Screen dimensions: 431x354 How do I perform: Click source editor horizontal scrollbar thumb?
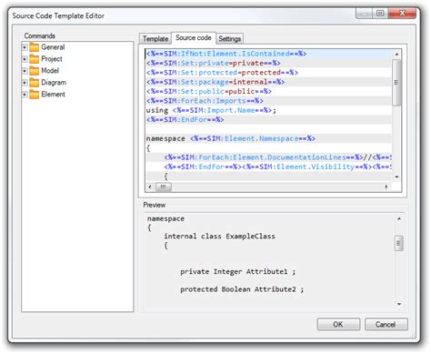164,187
